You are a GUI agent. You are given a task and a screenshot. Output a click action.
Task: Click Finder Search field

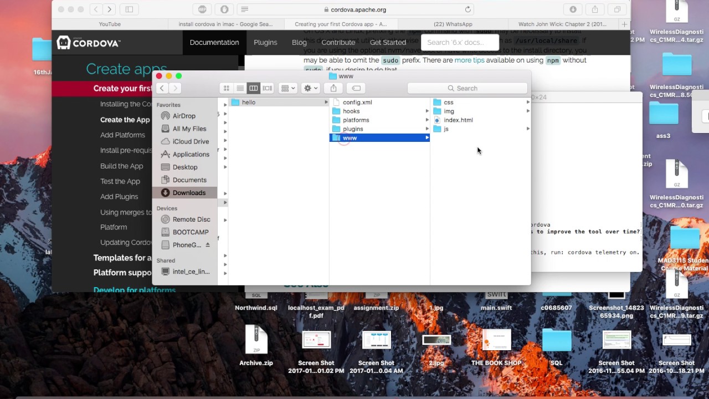pyautogui.click(x=467, y=88)
